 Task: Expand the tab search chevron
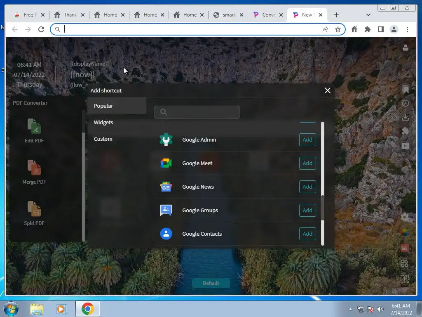click(x=368, y=15)
